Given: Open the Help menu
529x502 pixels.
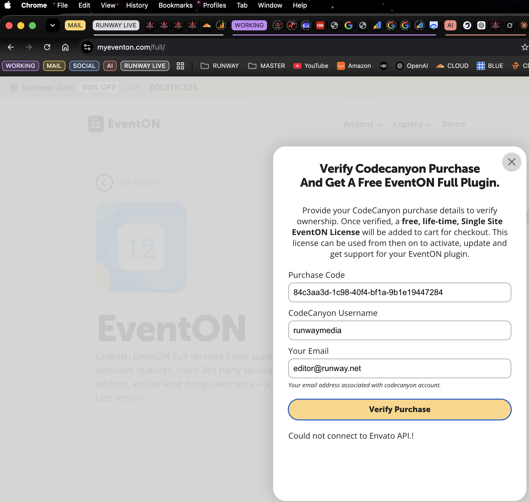Looking at the screenshot, I should [300, 5].
